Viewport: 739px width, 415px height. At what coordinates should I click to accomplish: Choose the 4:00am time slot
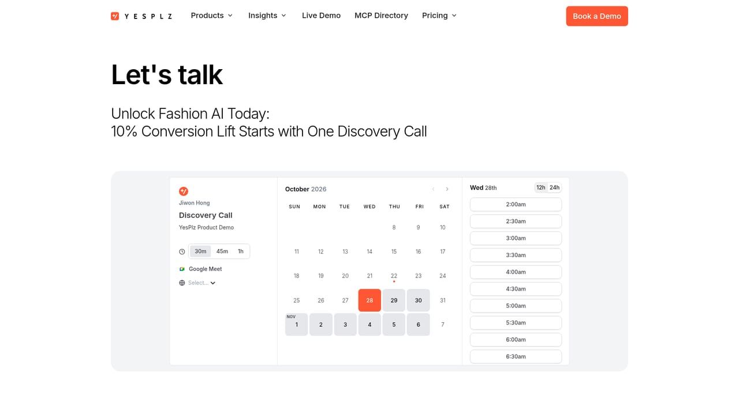516,272
